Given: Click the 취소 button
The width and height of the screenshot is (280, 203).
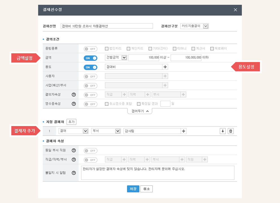Looking at the screenshot, I should click(x=146, y=189).
